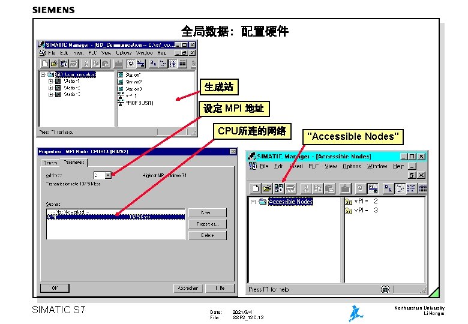Click New button beside the Subnet list
The height and width of the screenshot is (324, 468).
pos(208,212)
